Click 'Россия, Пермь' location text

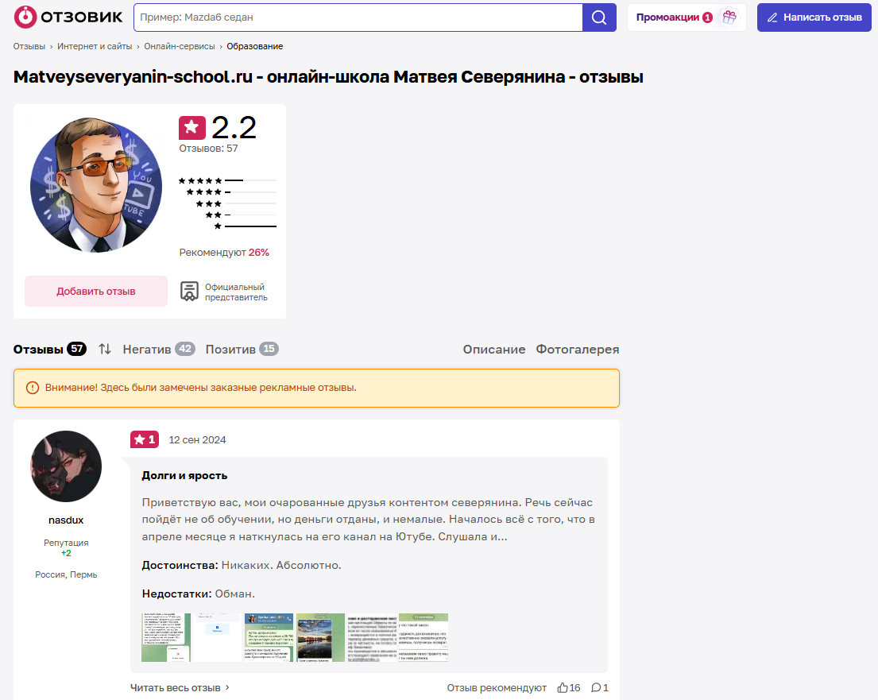[66, 574]
